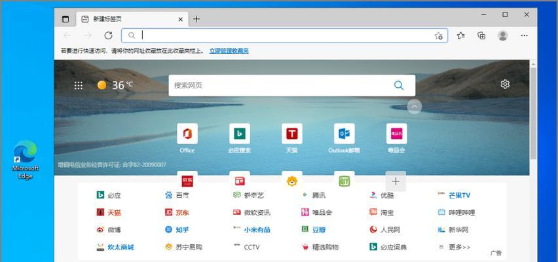Viewport: 558px width, 262px height.
Task: Open the 唯品会 quick link tile
Action: [x=396, y=138]
